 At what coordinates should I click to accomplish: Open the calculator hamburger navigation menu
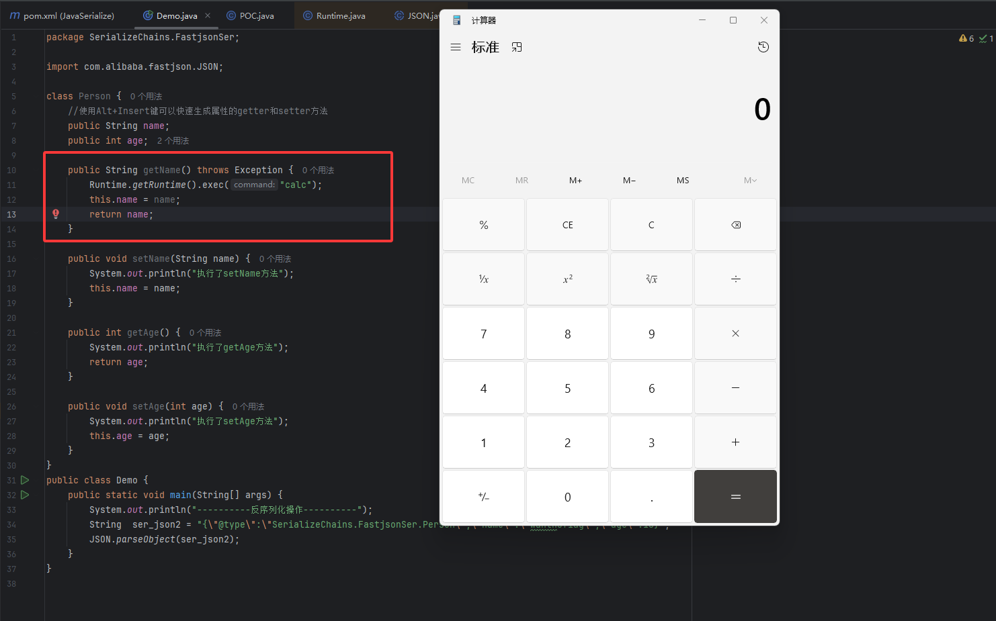(x=456, y=47)
